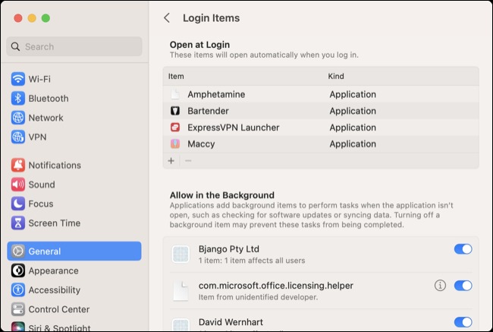This screenshot has height=332, width=493.
Task: Turn off com.microsoft.office.licensing.helper toggle
Action: 463,286
